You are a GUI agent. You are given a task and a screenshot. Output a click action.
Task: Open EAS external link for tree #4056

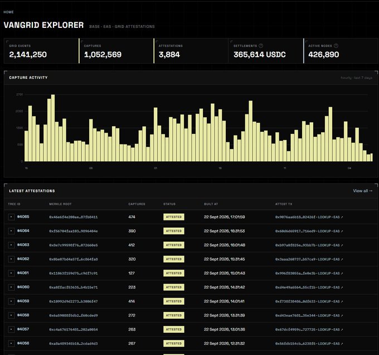(338, 343)
